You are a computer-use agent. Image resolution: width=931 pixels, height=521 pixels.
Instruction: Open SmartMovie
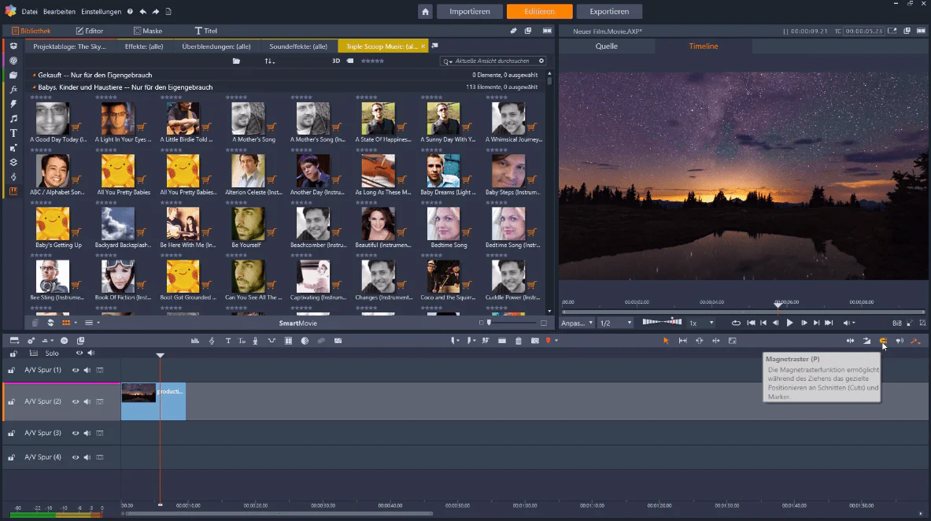coord(298,323)
